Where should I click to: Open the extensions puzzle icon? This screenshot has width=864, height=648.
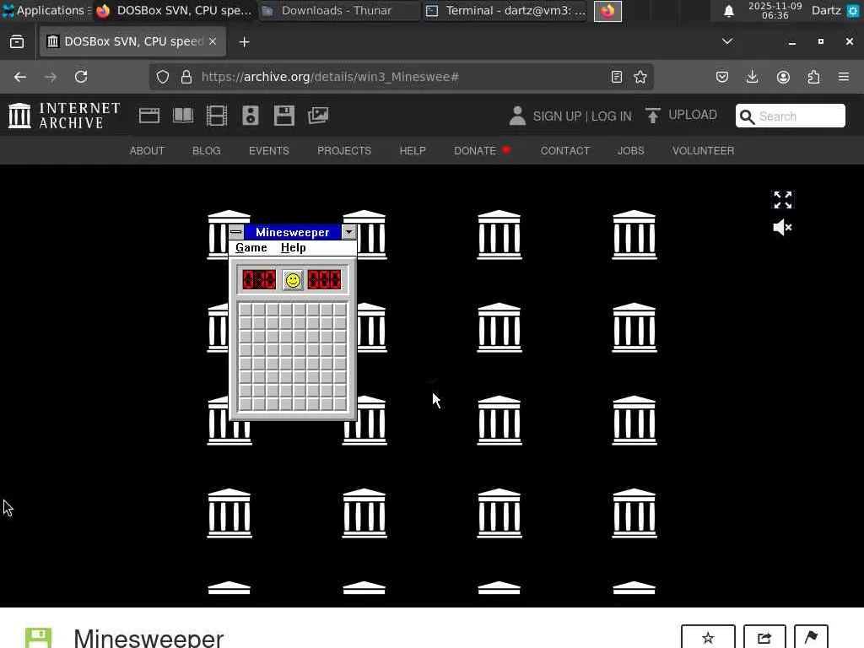pos(813,77)
